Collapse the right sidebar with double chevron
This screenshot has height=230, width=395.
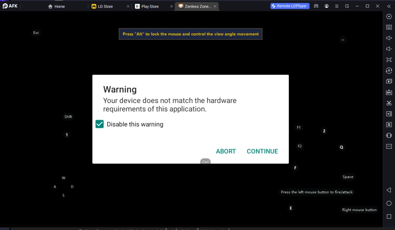(x=389, y=6)
